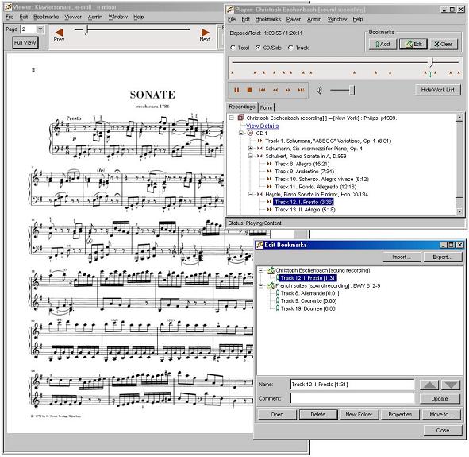Skip to next track button
469x457 pixels.
(x=301, y=90)
